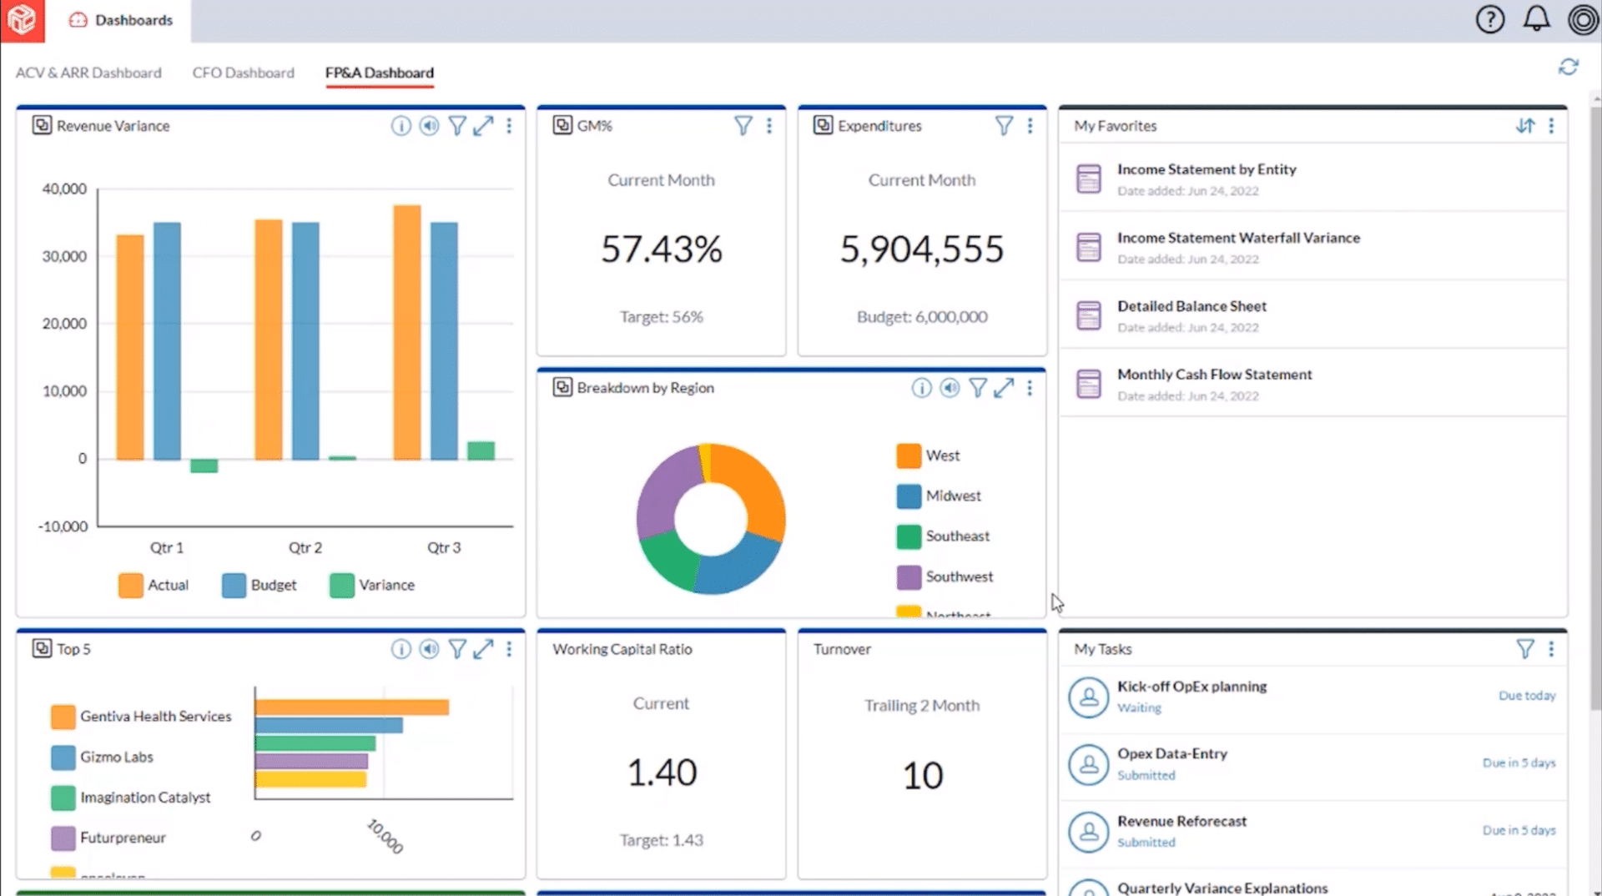Click the notifications bell icon
This screenshot has height=896, width=1602.
[x=1536, y=19]
